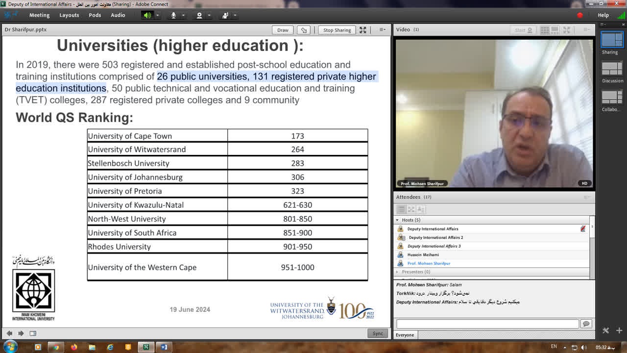Go to the previous slide arrow
The height and width of the screenshot is (353, 627).
9,333
